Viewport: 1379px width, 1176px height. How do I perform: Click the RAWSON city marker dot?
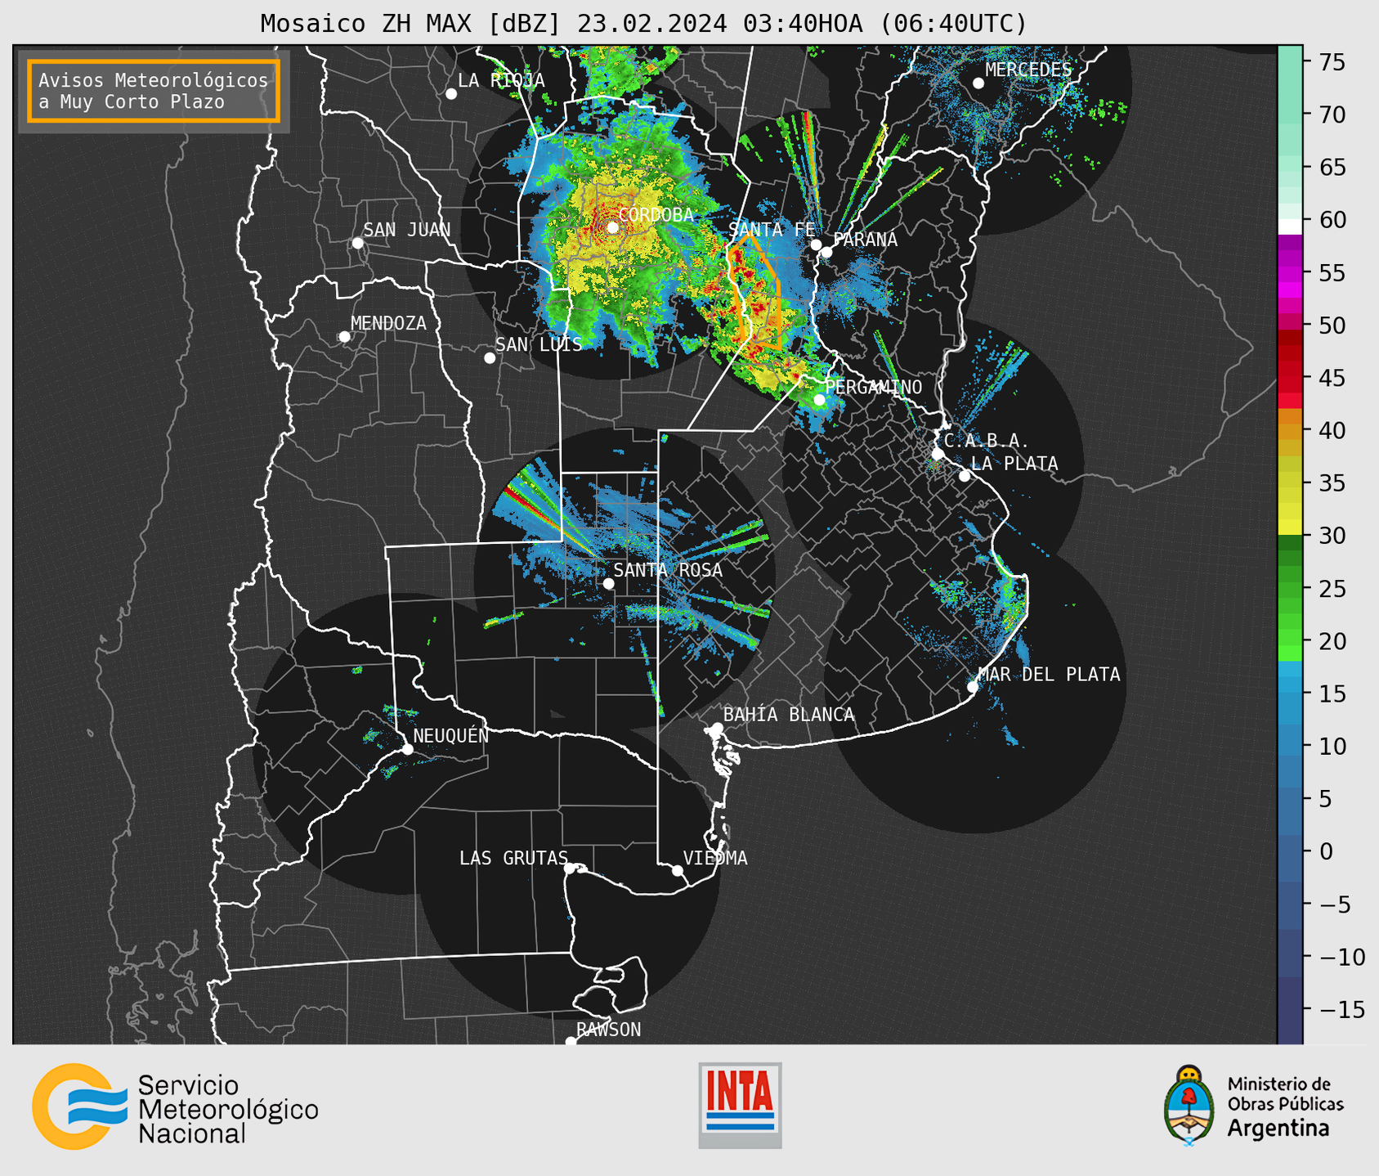pos(571,1041)
